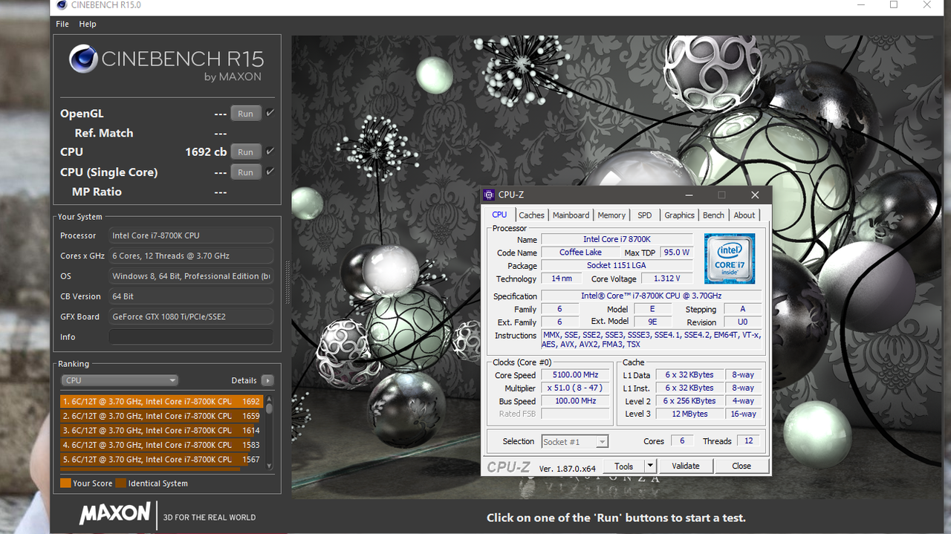The width and height of the screenshot is (951, 534).
Task: Click the Cinebench logo sphere icon
Action: coord(83,59)
